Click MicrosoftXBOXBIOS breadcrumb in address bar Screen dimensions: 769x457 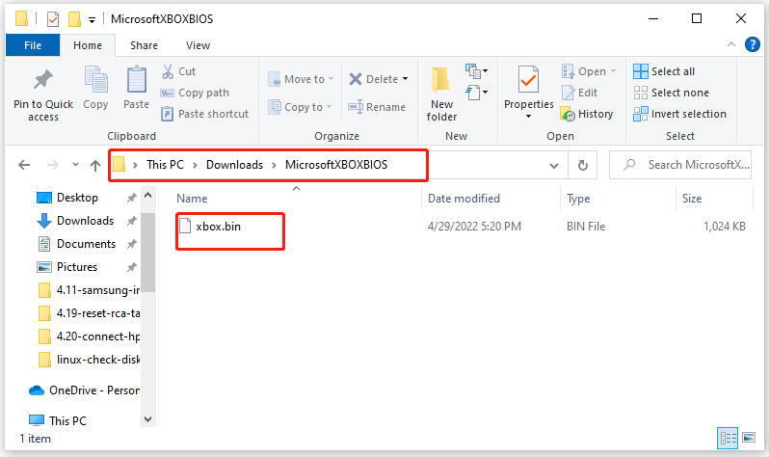[336, 165]
